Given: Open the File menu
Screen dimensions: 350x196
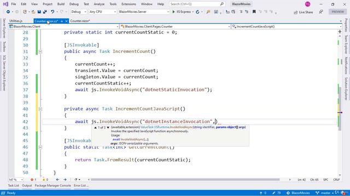Looking at the screenshot, I should (14, 4).
